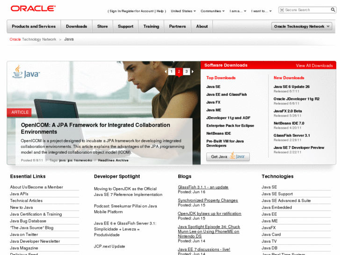Expand the 'I am a...' dropdown
This screenshot has height=255, width=340.
coord(238,11)
